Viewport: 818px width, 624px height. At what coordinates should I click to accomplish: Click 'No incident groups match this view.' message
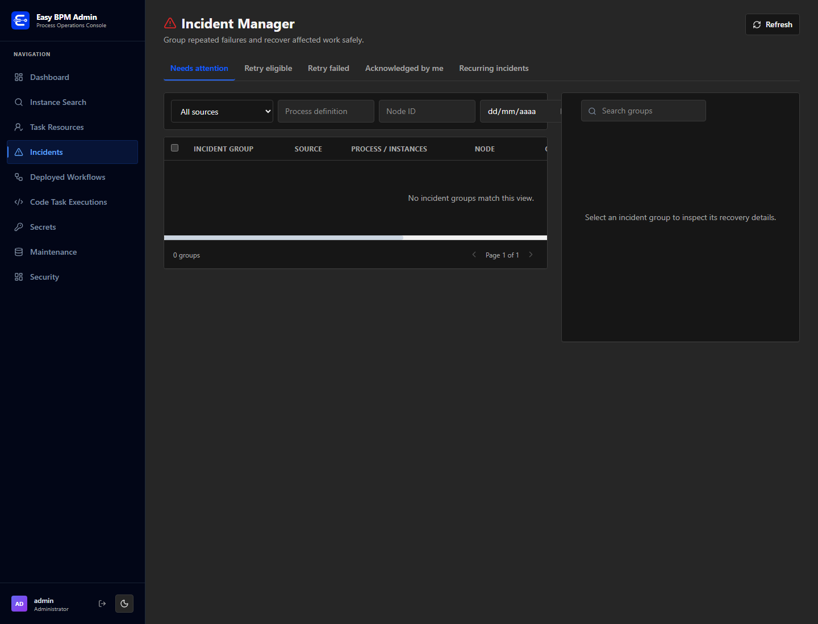coord(471,198)
